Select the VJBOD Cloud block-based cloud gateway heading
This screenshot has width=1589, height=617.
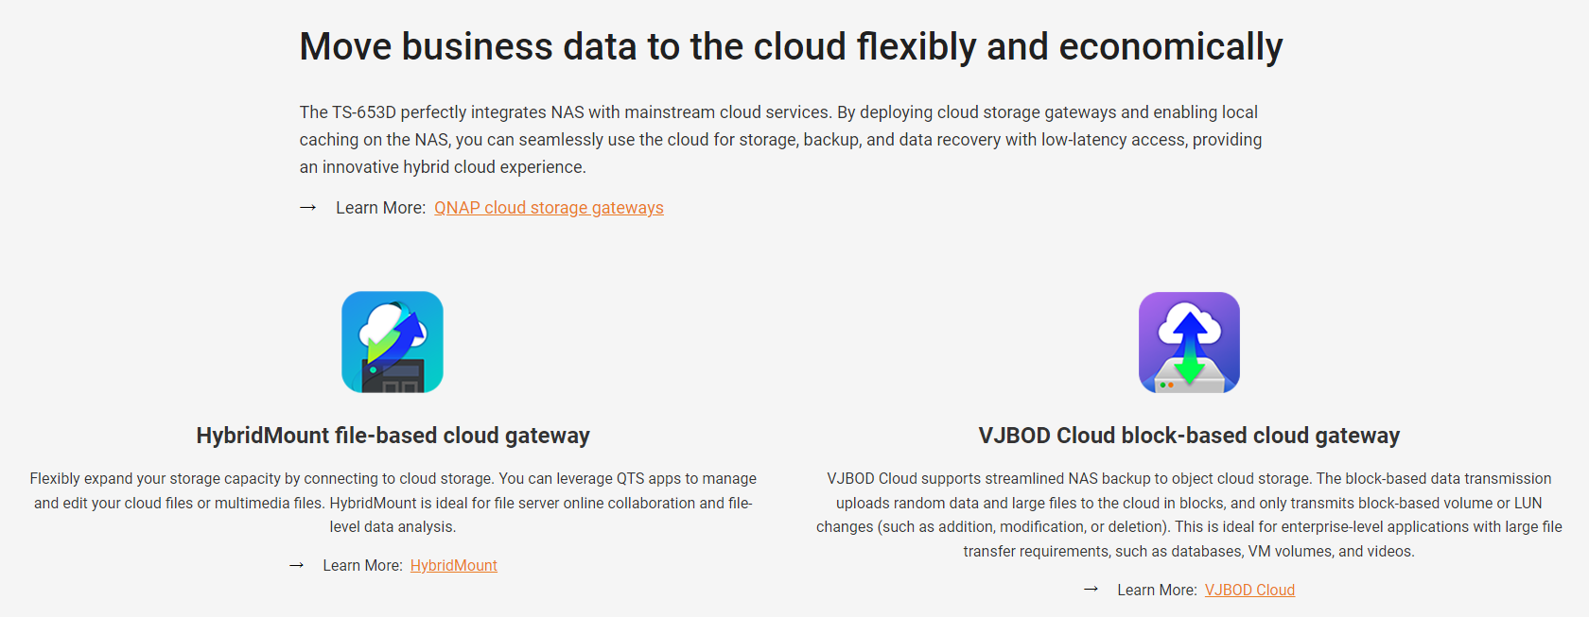1189,436
